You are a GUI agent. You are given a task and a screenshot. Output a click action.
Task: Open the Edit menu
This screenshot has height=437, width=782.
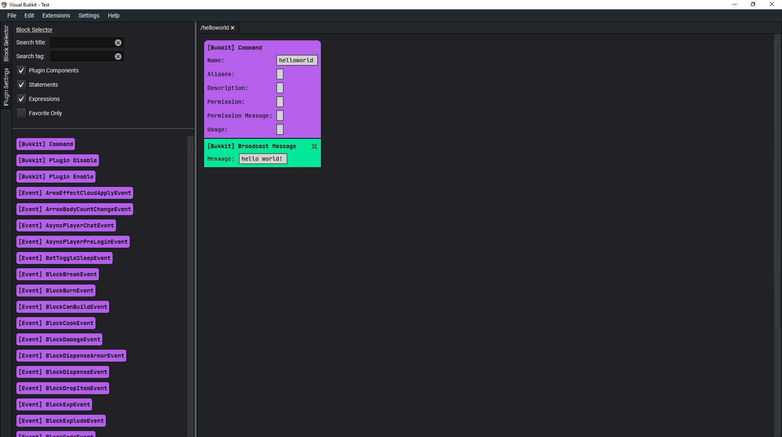point(29,15)
